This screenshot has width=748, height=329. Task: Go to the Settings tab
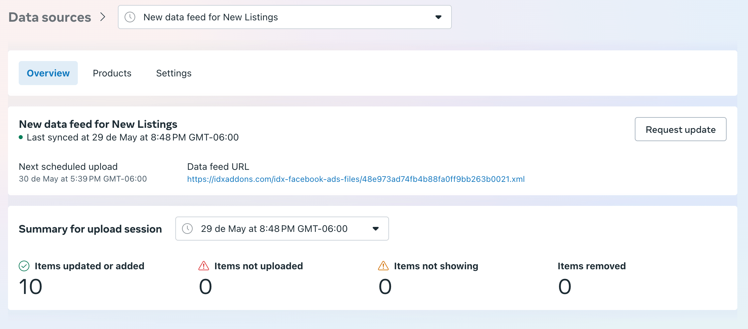(x=174, y=73)
